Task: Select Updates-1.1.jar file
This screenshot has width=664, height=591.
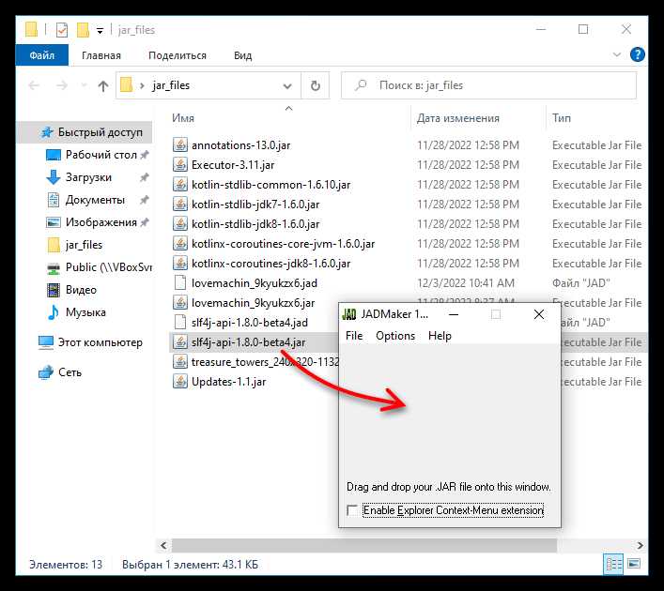Action: point(228,382)
